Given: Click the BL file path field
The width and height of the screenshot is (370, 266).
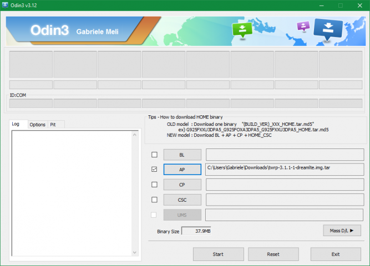Looking at the screenshot, I should tap(285, 155).
